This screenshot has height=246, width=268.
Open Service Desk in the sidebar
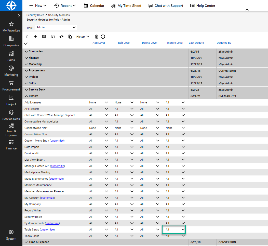click(x=11, y=115)
